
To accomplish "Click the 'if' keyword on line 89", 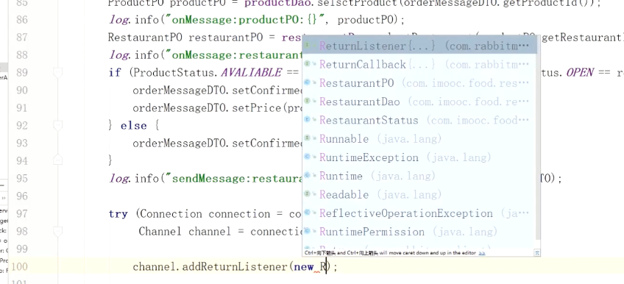I will [x=115, y=73].
